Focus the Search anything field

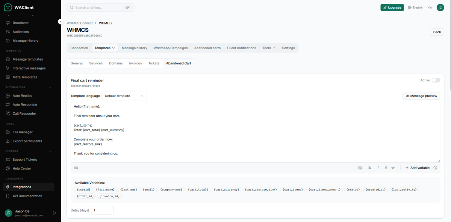tap(100, 8)
